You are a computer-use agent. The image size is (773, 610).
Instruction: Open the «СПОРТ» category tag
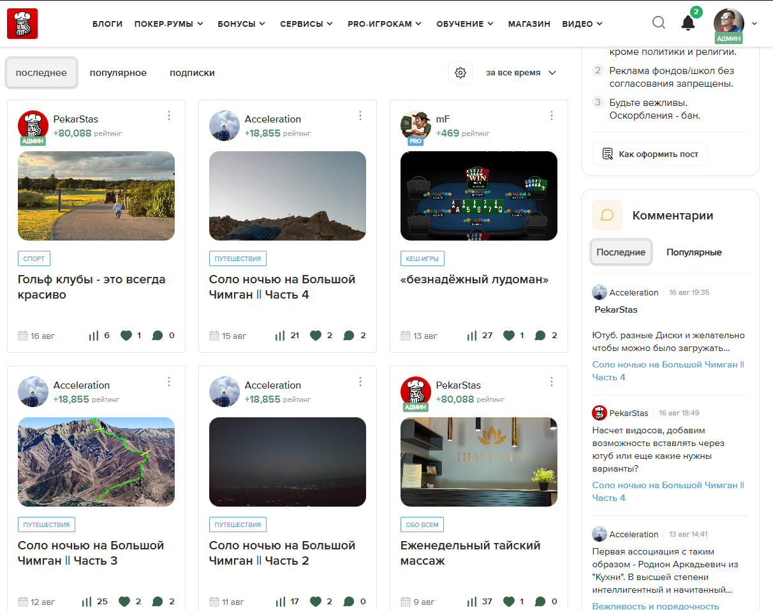point(34,258)
